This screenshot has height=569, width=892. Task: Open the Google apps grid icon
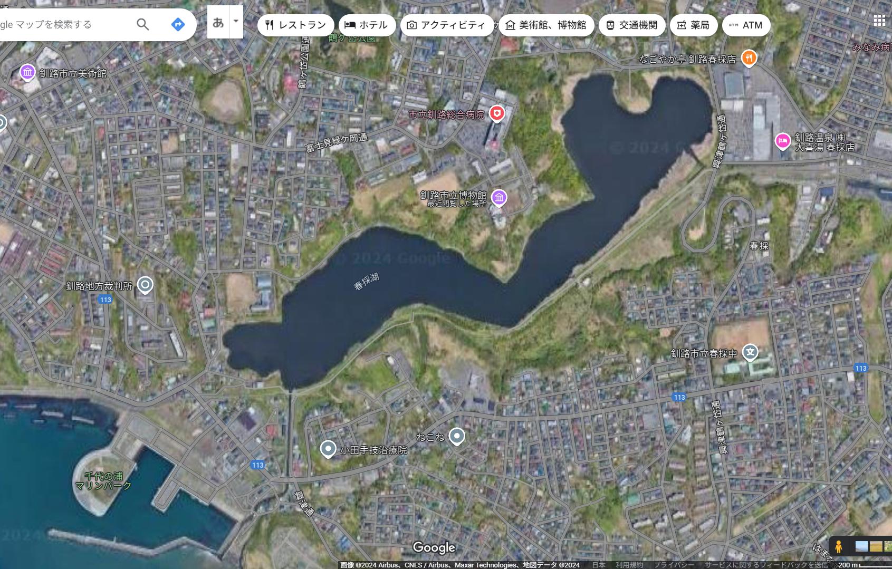[x=879, y=20]
